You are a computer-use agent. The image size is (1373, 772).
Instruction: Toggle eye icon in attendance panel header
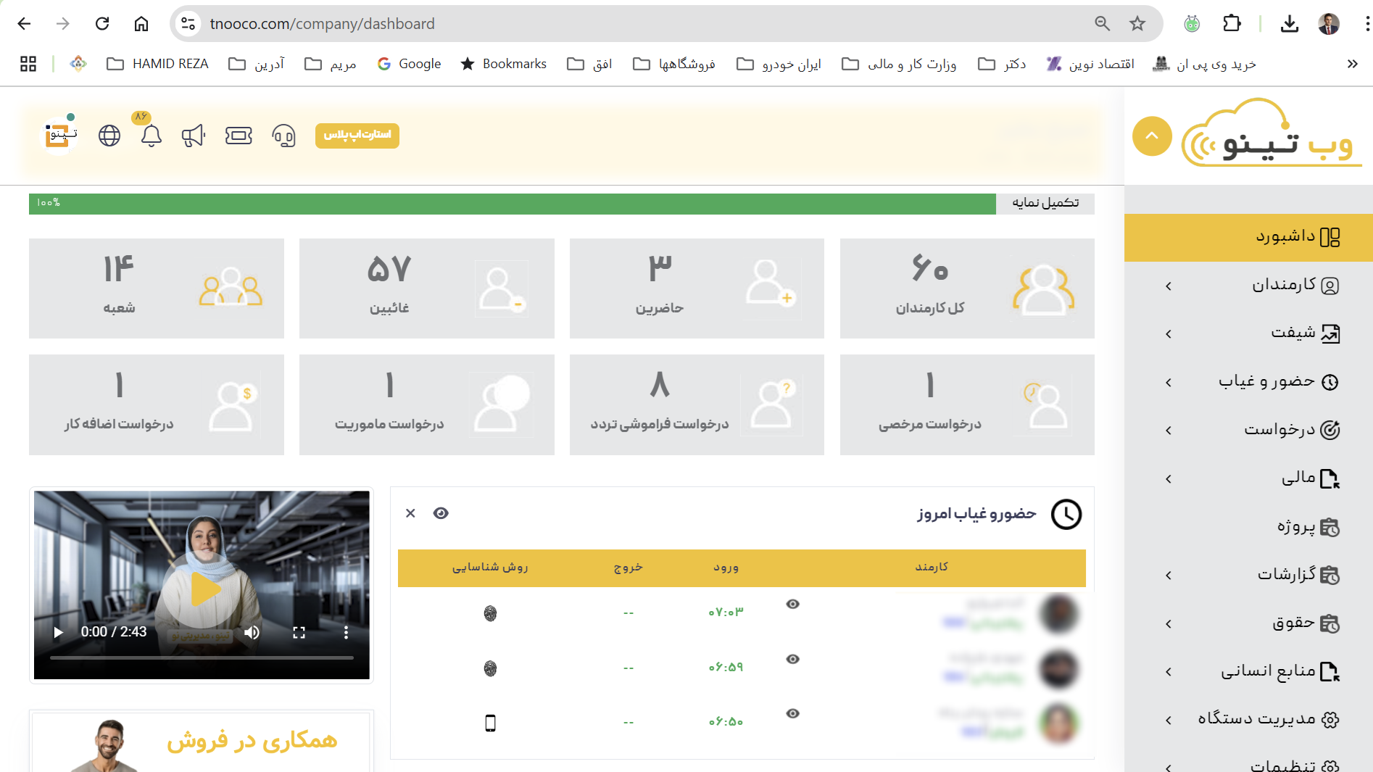point(441,513)
